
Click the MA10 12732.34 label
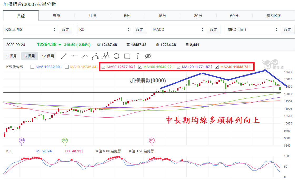point(84,67)
